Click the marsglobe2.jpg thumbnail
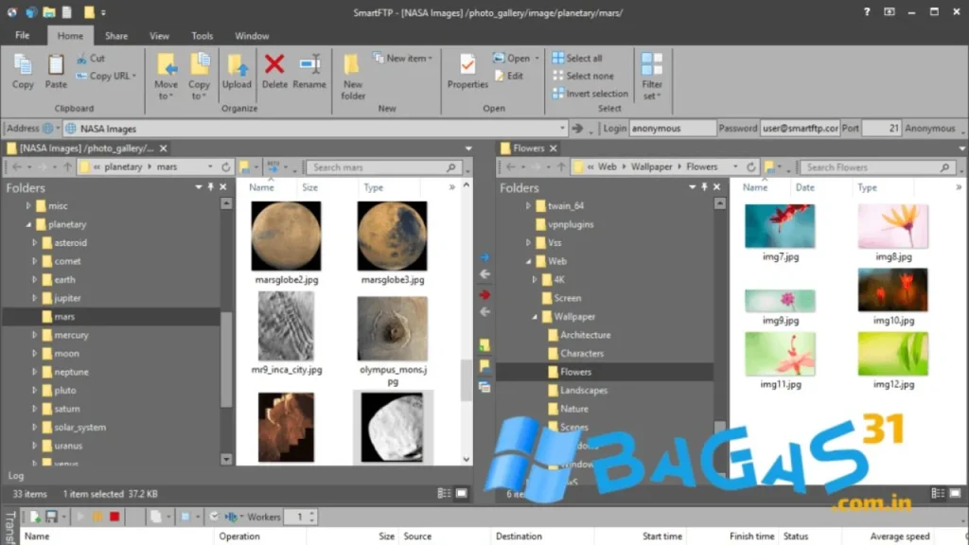Image resolution: width=969 pixels, height=545 pixels. [286, 236]
